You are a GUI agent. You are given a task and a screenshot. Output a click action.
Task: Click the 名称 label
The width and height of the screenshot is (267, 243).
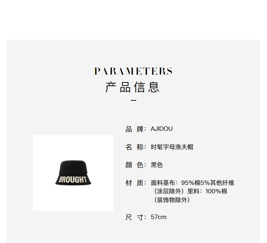tap(136, 147)
